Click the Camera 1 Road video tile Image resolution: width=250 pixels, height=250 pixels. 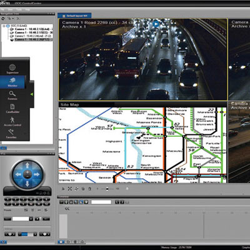pos(143,59)
